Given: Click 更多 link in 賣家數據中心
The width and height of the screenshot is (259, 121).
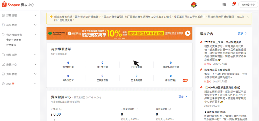Looking at the screenshot, I should click(x=183, y=97).
